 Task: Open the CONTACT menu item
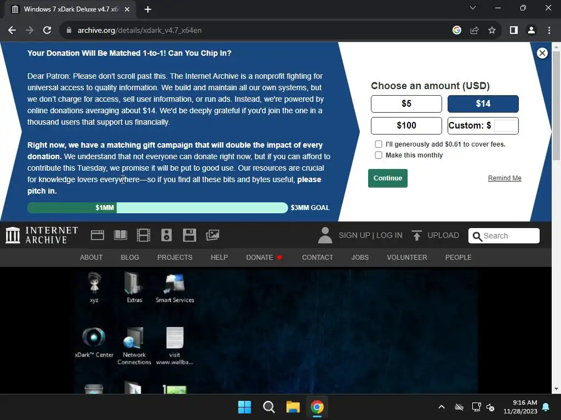click(317, 258)
